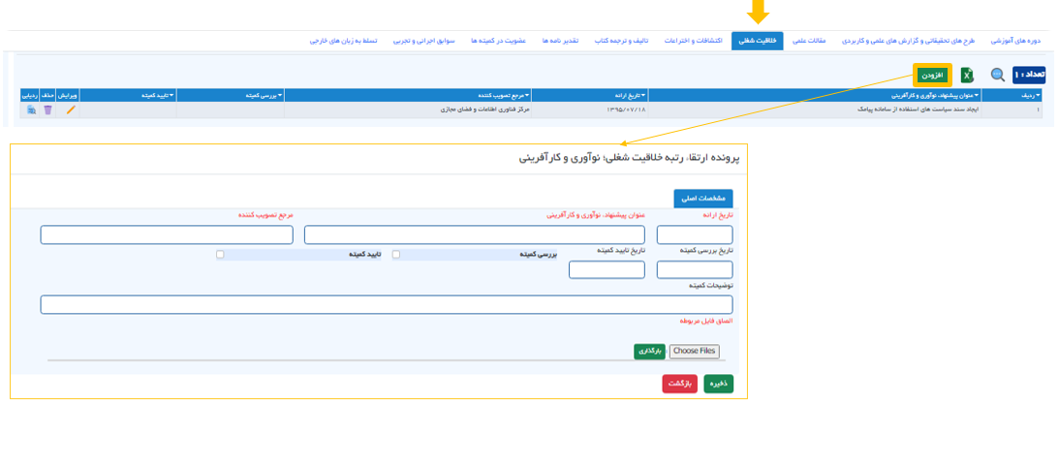
Task: Upload the file with بارگذاری
Action: 650,352
